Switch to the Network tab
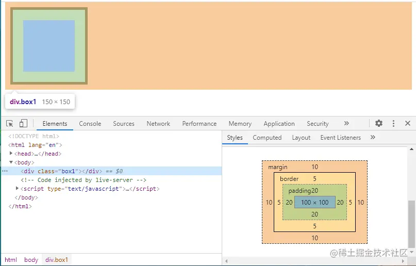416x266 pixels. point(158,124)
